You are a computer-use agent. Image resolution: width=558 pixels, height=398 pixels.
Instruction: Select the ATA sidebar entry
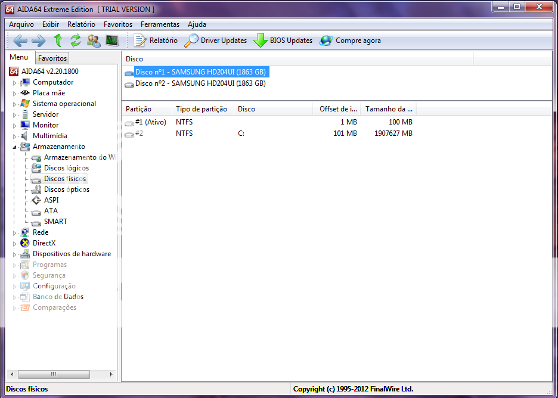click(51, 210)
